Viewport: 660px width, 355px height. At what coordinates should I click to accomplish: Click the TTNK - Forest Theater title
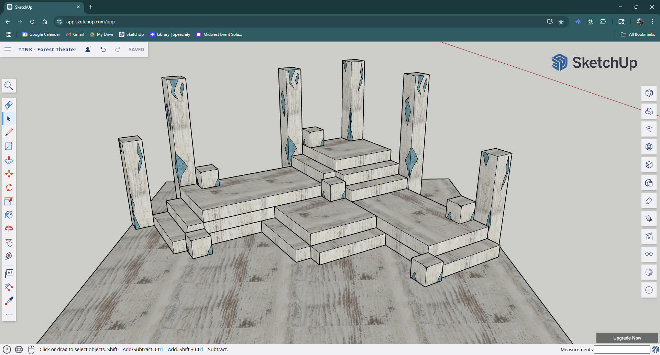(x=47, y=50)
